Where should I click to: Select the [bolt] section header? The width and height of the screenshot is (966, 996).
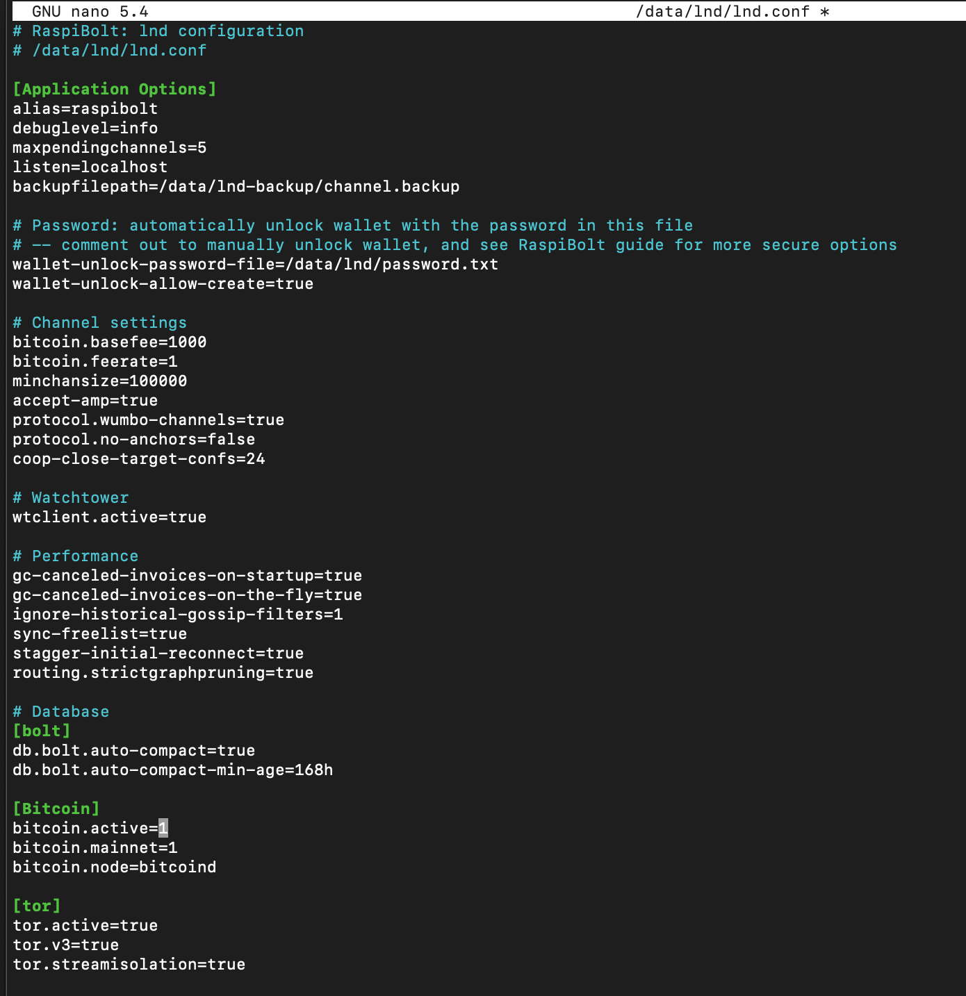click(43, 731)
